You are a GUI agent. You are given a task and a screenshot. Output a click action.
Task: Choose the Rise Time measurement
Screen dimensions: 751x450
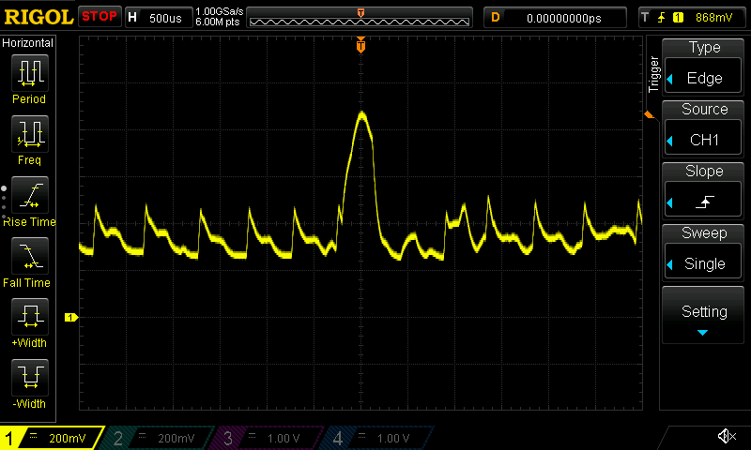pos(29,201)
